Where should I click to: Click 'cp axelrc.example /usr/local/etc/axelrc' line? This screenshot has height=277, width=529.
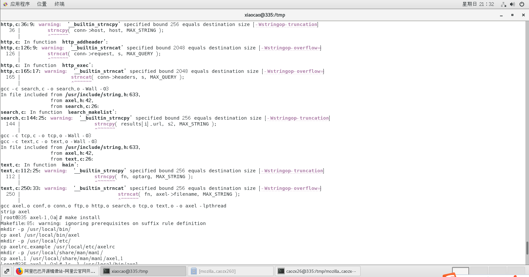[58, 247]
